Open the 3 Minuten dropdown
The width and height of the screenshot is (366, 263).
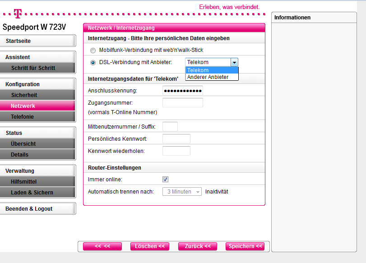click(x=182, y=192)
